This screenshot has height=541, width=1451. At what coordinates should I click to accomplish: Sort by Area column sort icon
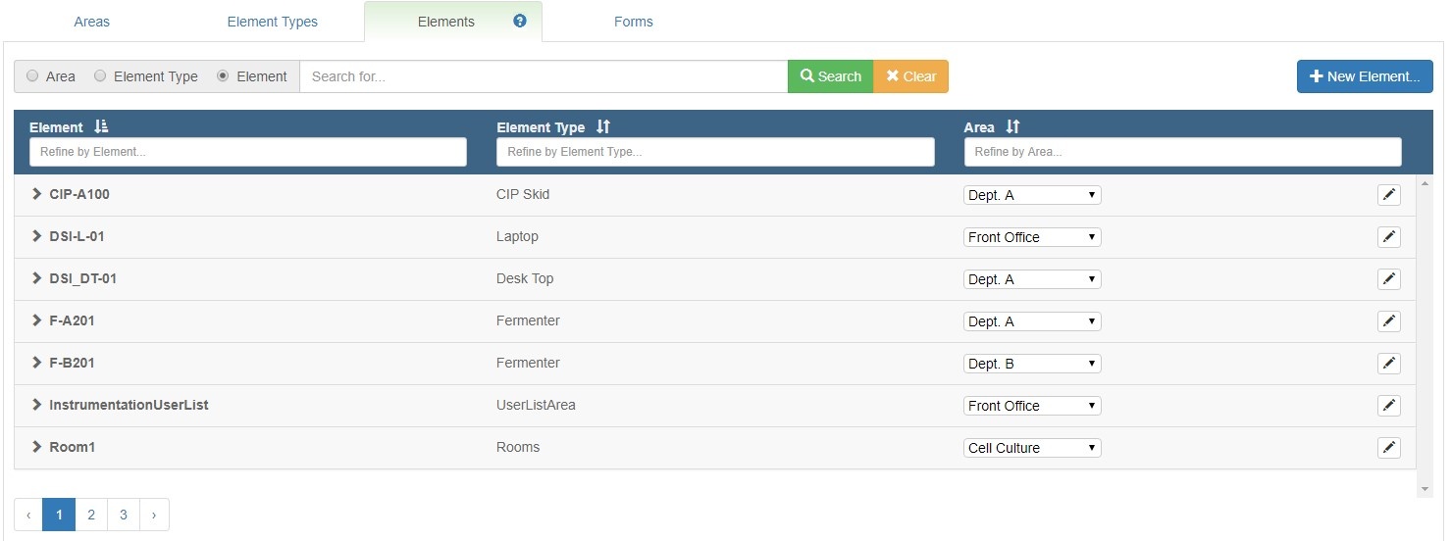coord(1012,127)
